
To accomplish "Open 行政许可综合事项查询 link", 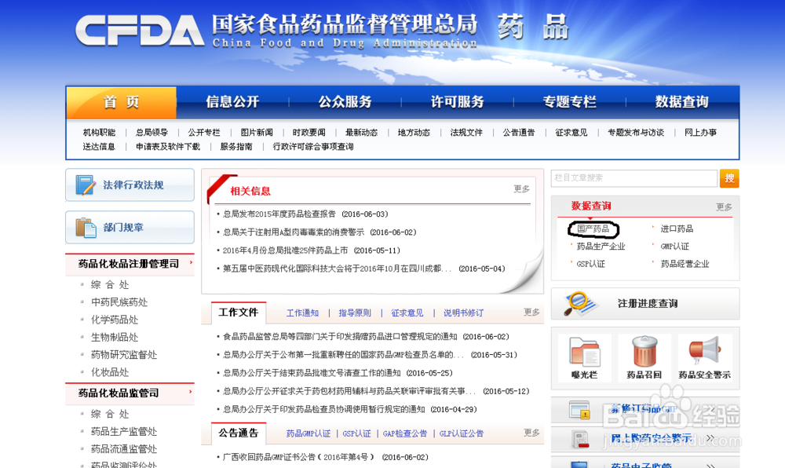I will (x=313, y=147).
